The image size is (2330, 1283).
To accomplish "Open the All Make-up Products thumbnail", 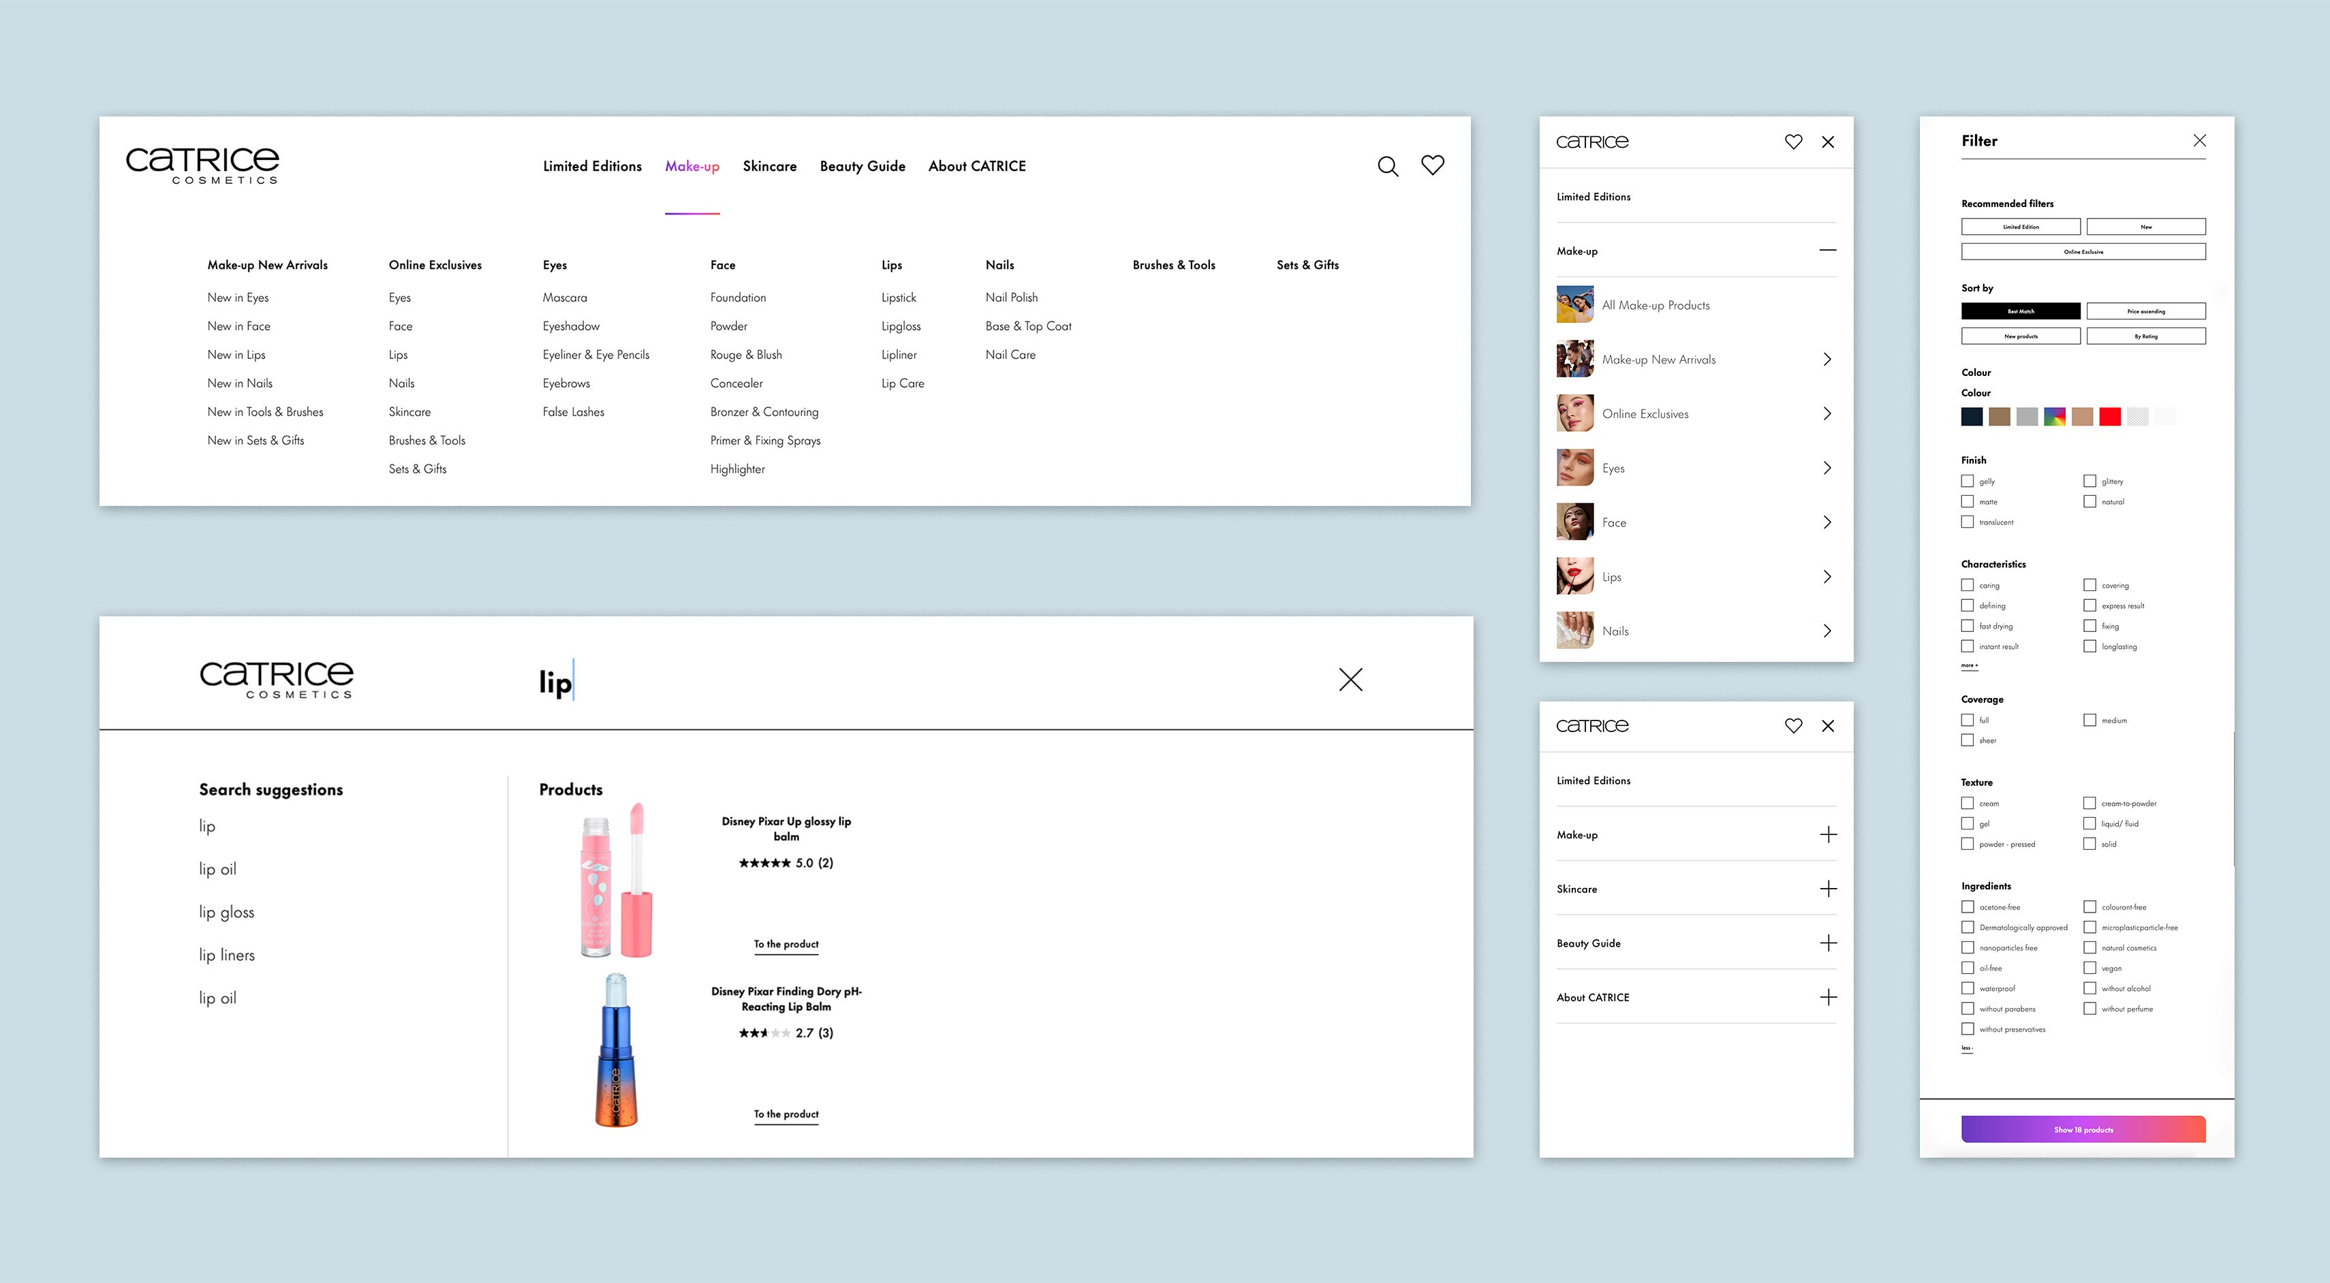I will (1574, 304).
